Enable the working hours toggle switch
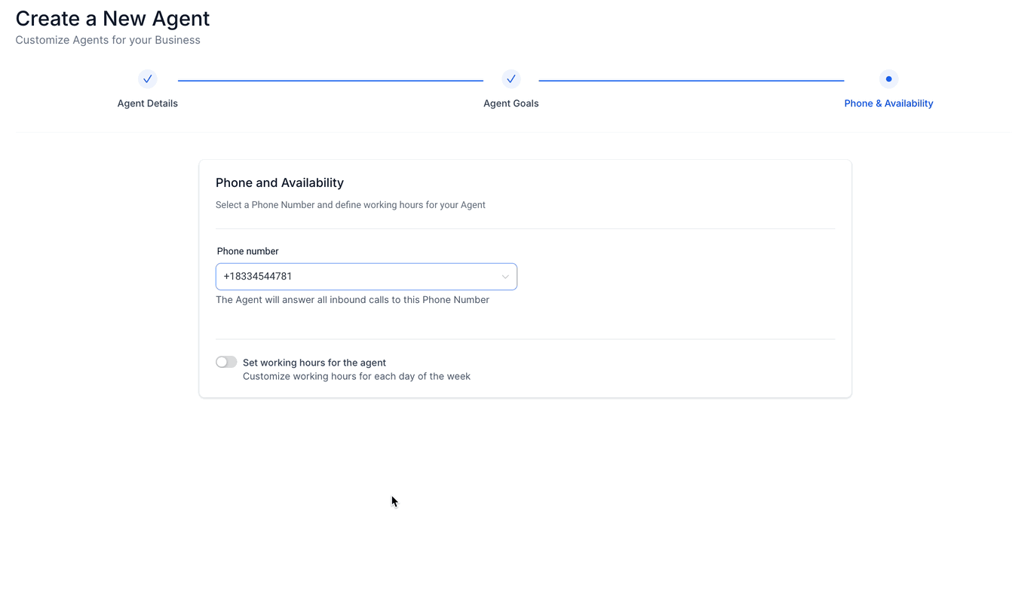Image resolution: width=1012 pixels, height=594 pixels. (226, 362)
